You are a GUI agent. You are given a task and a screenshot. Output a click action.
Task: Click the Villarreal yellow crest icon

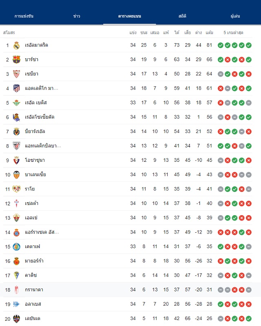(x=16, y=132)
